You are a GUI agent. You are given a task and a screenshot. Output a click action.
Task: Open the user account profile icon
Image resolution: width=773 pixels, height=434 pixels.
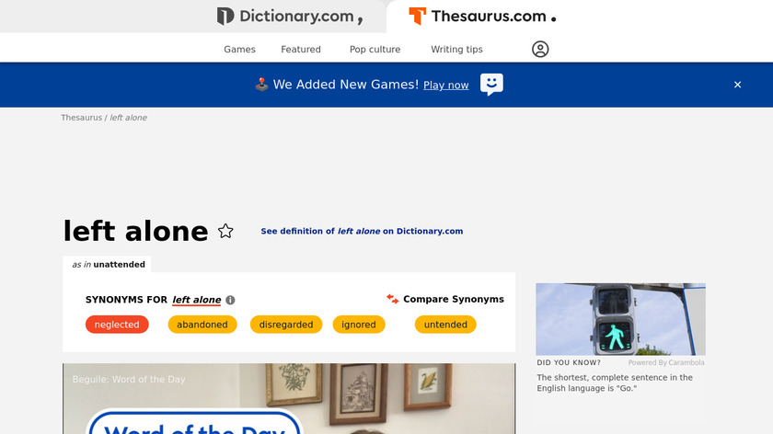point(540,50)
